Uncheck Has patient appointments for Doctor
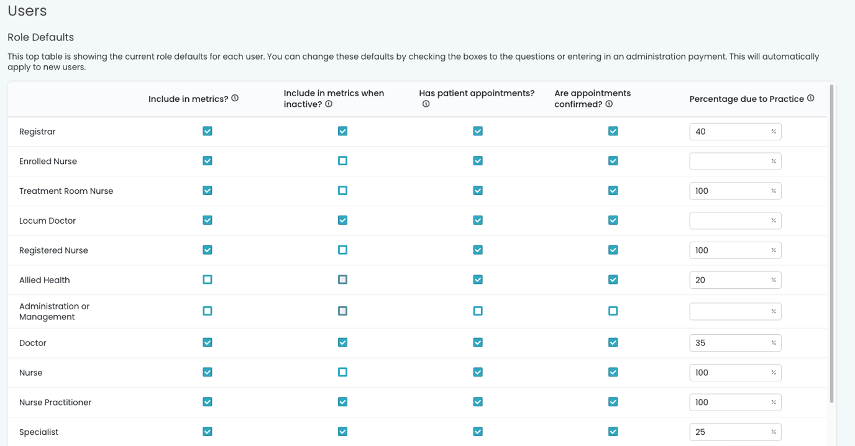This screenshot has height=446, width=855. pyautogui.click(x=478, y=342)
